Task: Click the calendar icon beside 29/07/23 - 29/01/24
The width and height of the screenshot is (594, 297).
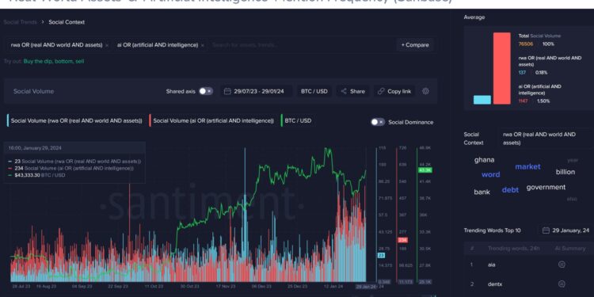Action: click(227, 91)
